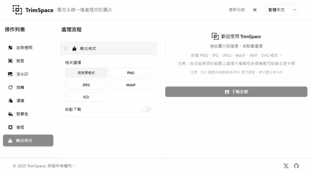Viewport: 312px width, 173px height.
Task: Select JPEG output format
Action: pyautogui.click(x=86, y=85)
